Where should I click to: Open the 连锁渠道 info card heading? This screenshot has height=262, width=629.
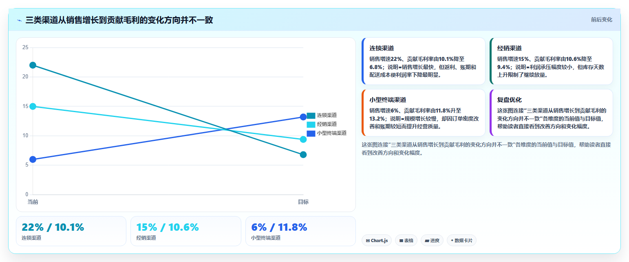pos(382,48)
